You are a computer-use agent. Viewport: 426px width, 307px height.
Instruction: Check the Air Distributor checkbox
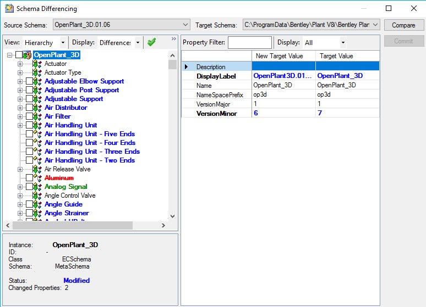(29, 108)
